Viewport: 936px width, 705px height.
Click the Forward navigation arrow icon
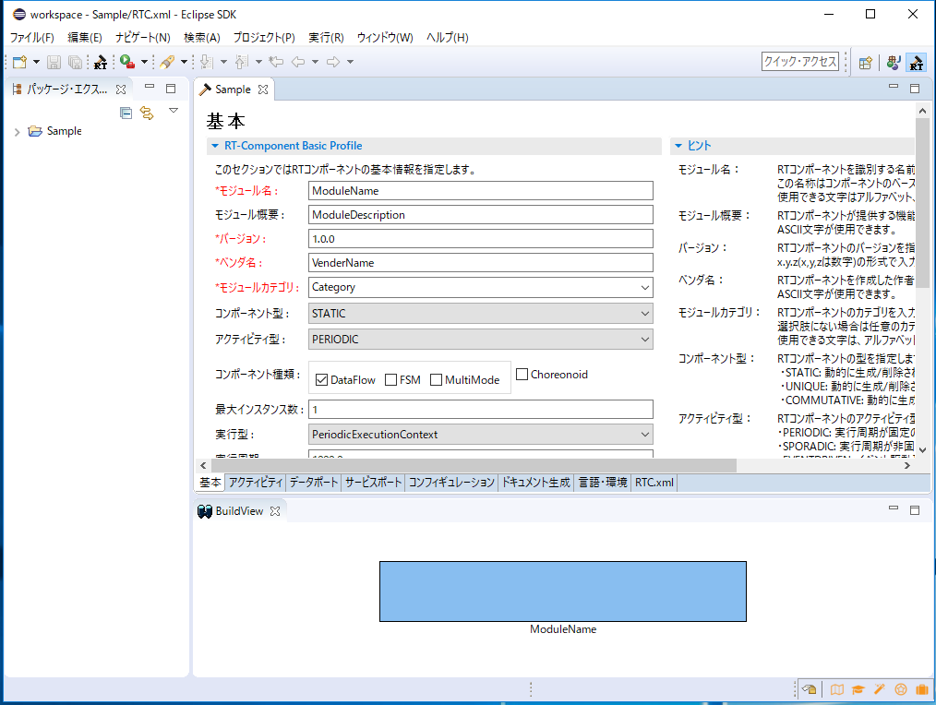(333, 62)
